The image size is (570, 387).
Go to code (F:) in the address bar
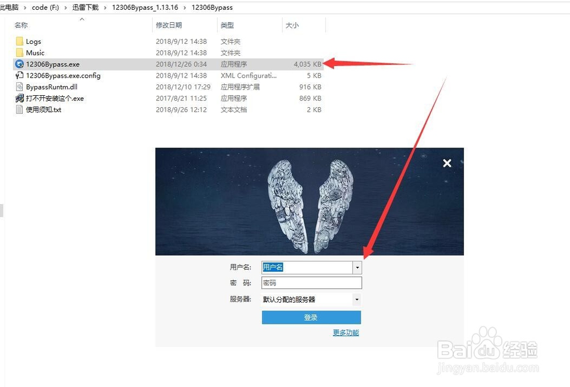click(46, 7)
